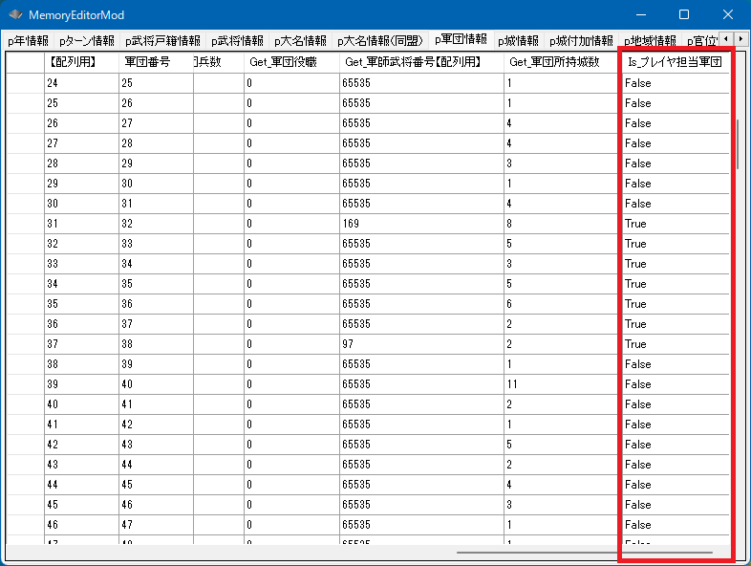
Task: Switch to the p城付加情報 tab
Action: (x=581, y=41)
